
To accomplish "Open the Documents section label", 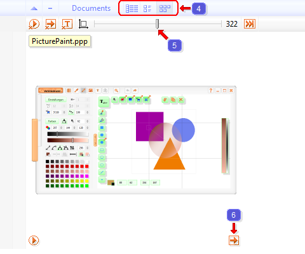I will click(x=91, y=8).
